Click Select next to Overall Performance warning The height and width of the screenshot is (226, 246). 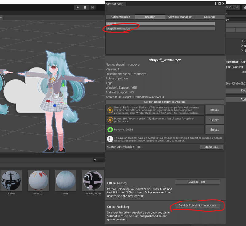pos(214,110)
